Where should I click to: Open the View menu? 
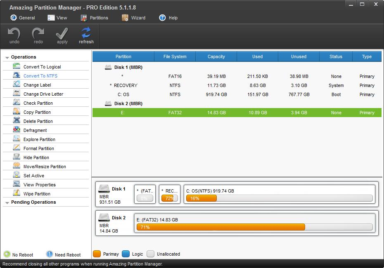coord(57,18)
